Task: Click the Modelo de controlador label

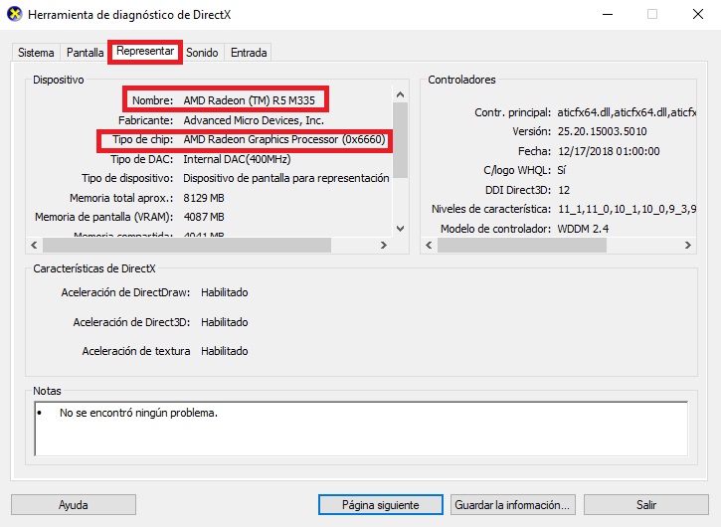Action: coord(495,229)
